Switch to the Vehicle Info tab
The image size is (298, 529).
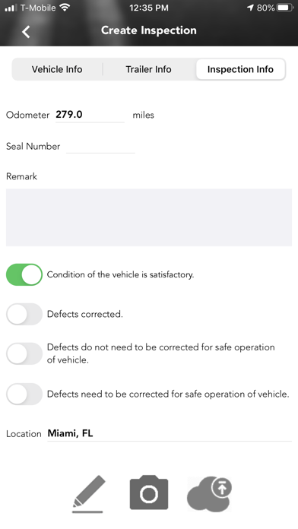(x=57, y=69)
